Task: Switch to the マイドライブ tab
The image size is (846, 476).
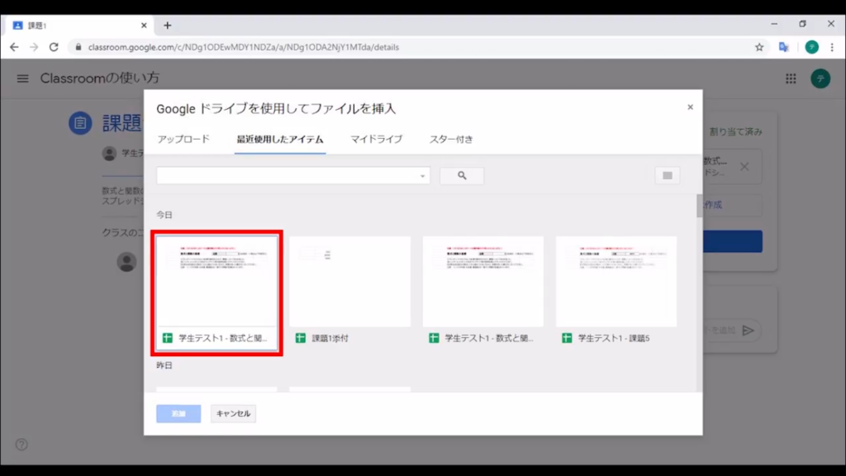Action: [376, 139]
